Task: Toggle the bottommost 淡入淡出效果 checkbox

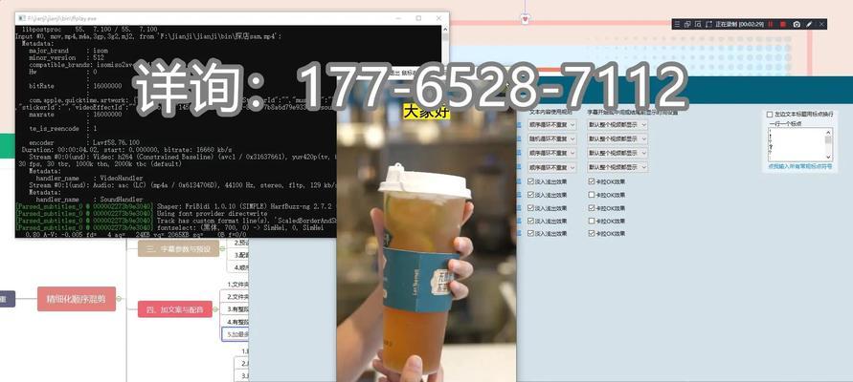Action: pyautogui.click(x=531, y=233)
